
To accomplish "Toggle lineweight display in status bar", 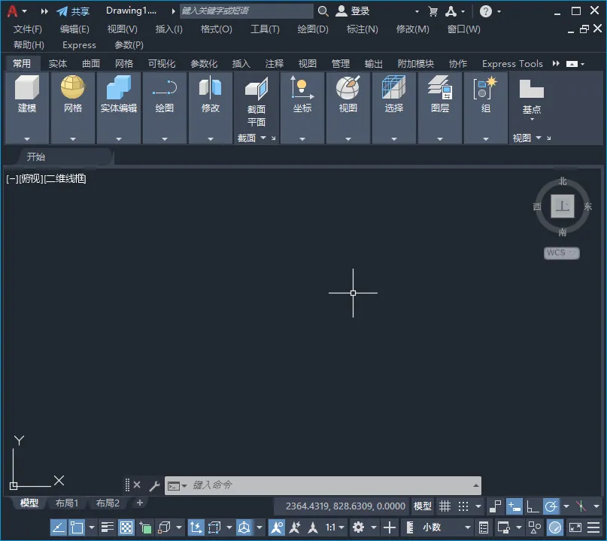I will point(108,527).
